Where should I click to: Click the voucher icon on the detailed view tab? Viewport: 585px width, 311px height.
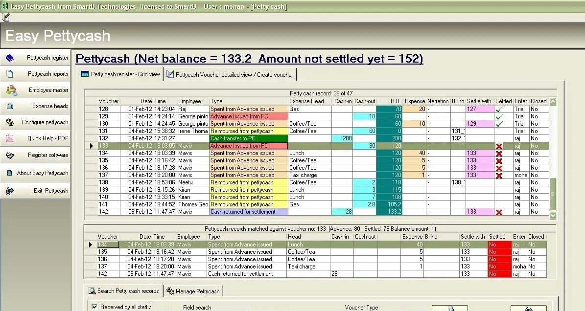[x=170, y=74]
